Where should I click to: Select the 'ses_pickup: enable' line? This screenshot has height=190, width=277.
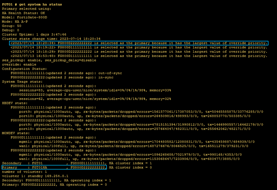point(49,60)
